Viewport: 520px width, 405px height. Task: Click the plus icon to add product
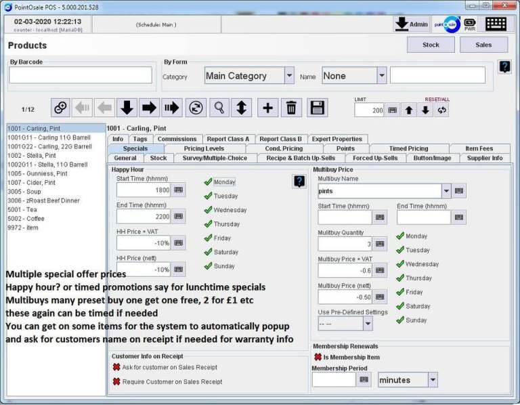[267, 108]
